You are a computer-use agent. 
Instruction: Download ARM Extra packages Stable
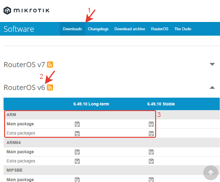tap(151, 133)
